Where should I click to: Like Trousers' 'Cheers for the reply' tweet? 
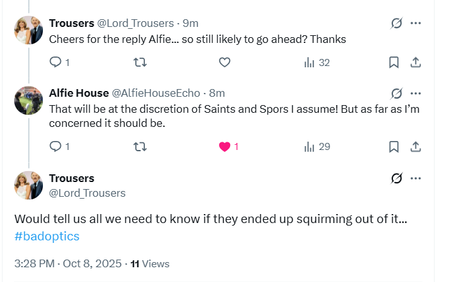click(224, 62)
